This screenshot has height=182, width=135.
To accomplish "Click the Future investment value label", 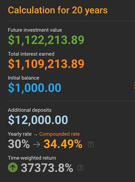I will point(35,30).
